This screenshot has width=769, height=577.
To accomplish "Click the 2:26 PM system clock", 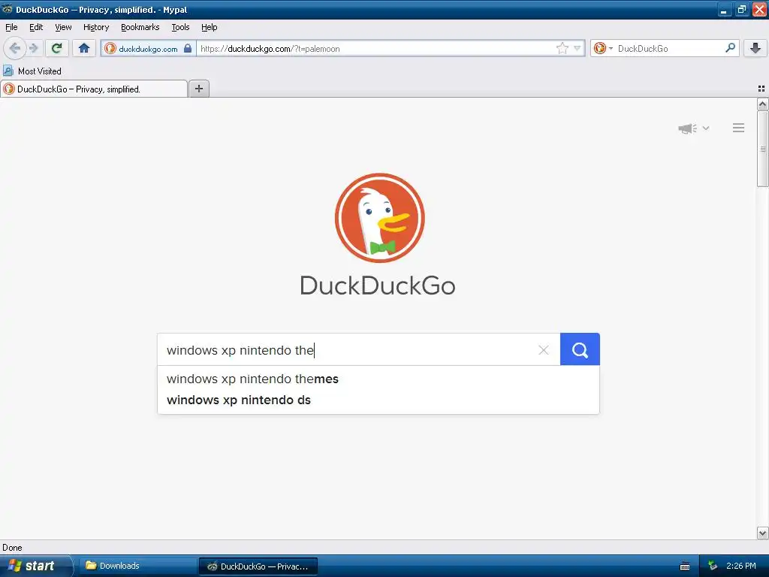I will coord(741,566).
